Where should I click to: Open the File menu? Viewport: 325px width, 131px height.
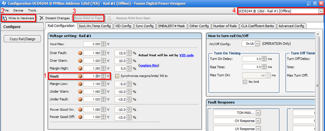[6, 10]
